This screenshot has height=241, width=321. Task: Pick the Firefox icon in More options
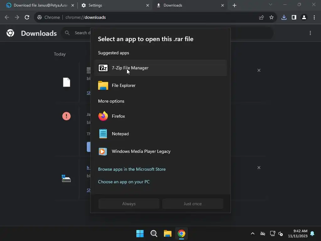pyautogui.click(x=103, y=116)
